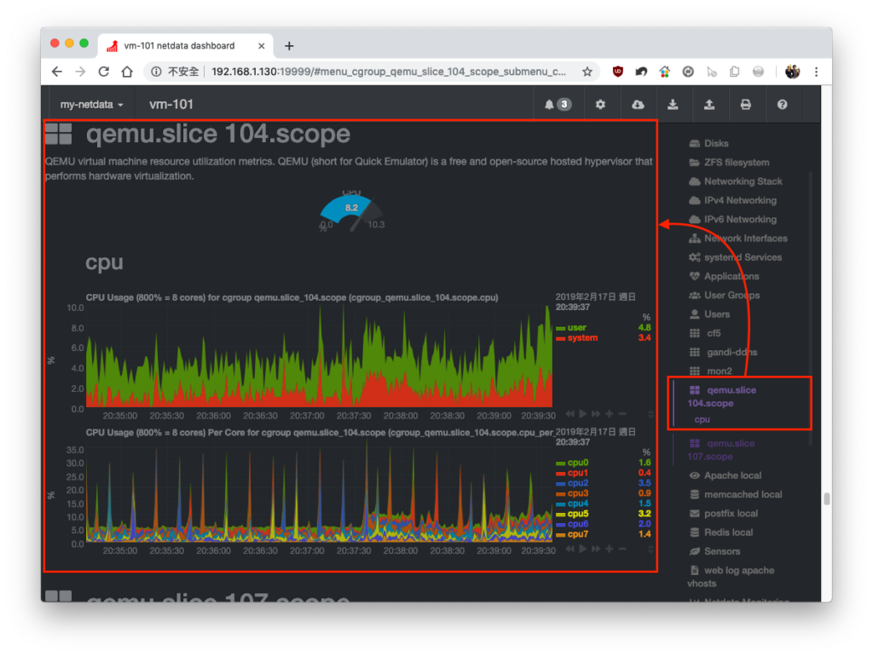Click the browser back arrow

(57, 72)
